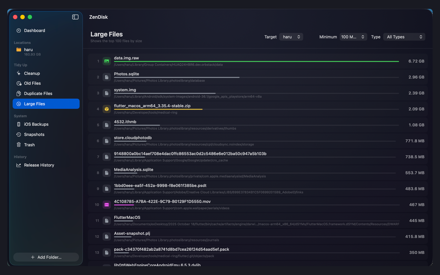Click the size bar under Photos.sqlite
The image size is (440, 275).
(177, 77)
